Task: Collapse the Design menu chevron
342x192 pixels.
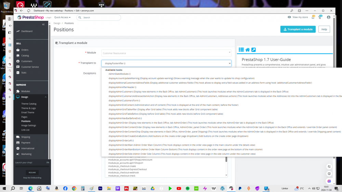Action: point(45,97)
